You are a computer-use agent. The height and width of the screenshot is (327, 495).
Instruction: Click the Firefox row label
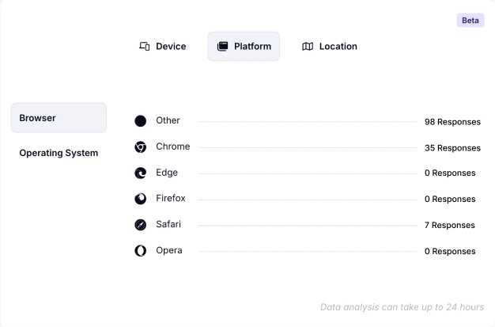pos(170,198)
